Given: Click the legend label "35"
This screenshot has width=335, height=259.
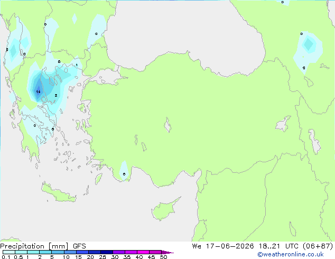Looking at the screenshot, I should coord(127,257).
